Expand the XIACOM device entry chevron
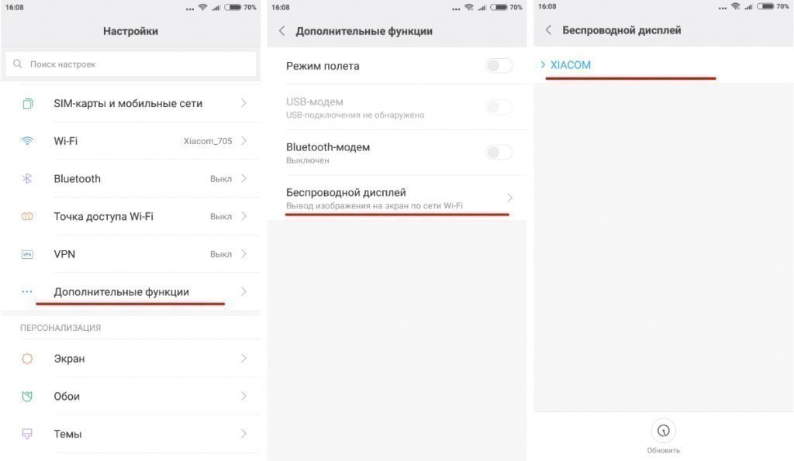This screenshot has width=794, height=461. pyautogui.click(x=543, y=65)
